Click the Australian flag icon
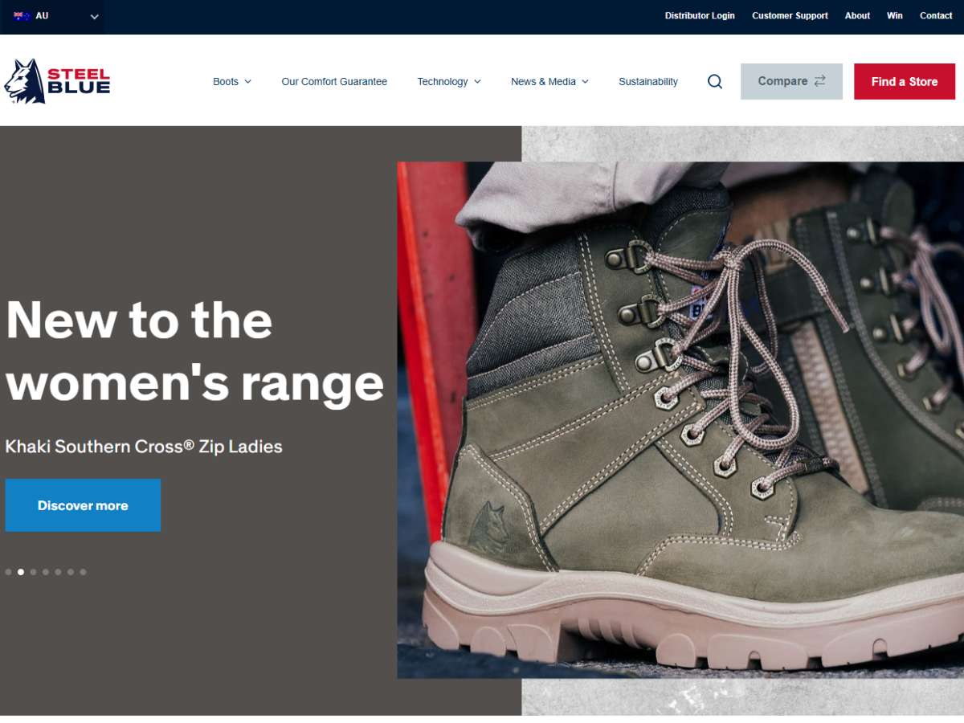Viewport: 964px width, 723px height. (x=22, y=16)
